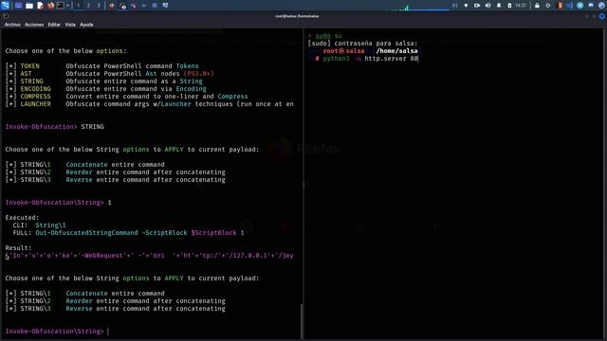Switch to workspace 3
Viewport: 607px width, 341px height.
coord(99,6)
